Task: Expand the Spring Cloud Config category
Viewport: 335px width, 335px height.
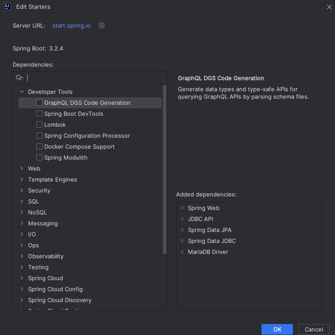Action: [x=22, y=289]
